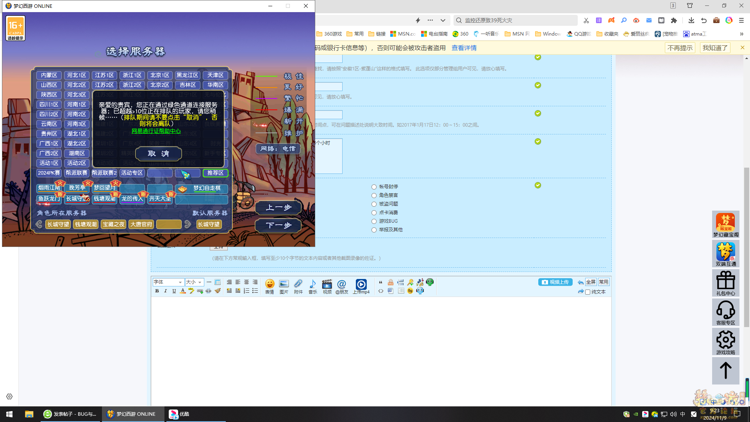Screen dimensions: 750x422
Task: Insert an unordered bullet list
Action: tap(255, 291)
